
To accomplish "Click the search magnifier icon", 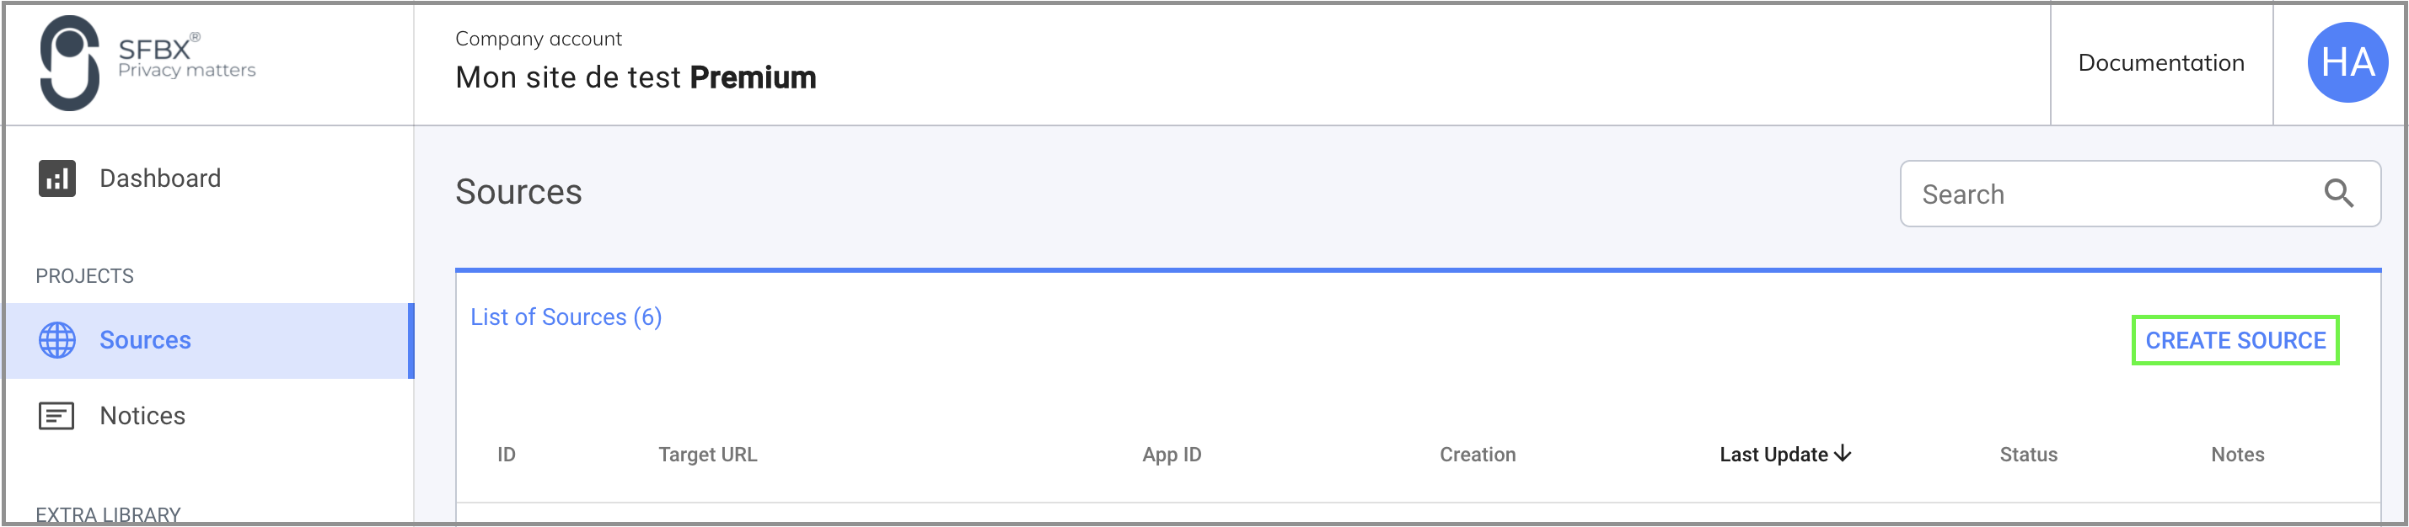I will (2340, 194).
